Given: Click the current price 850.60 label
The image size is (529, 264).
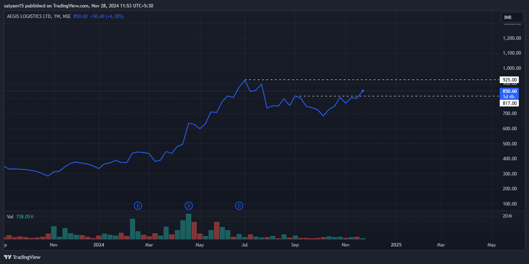Looking at the screenshot, I should [509, 91].
